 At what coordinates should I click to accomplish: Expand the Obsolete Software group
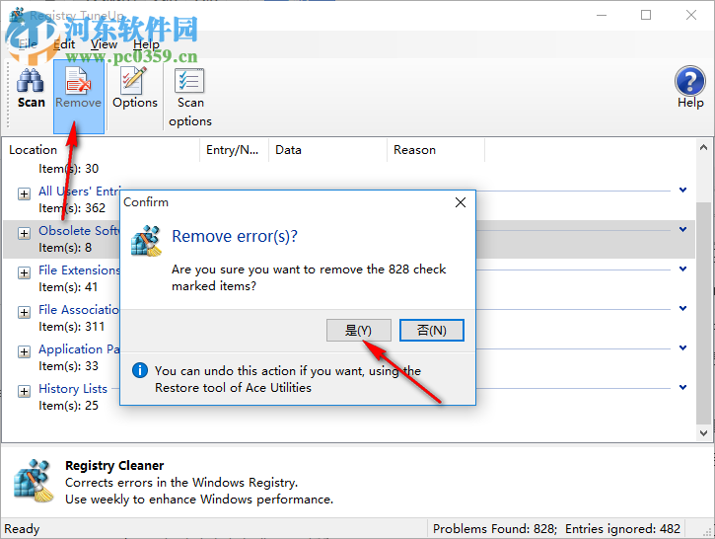[25, 233]
